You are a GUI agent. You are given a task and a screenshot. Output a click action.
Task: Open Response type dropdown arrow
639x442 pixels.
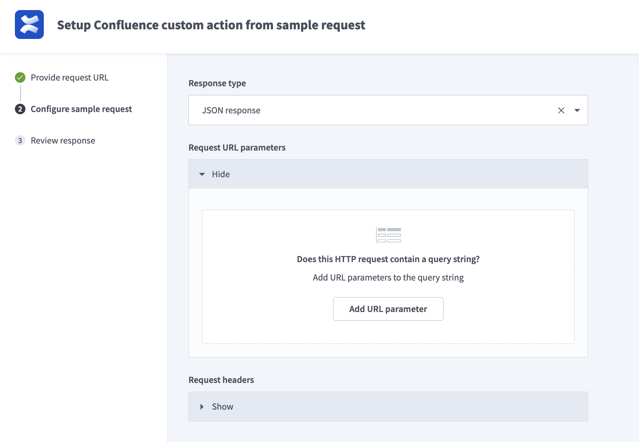(577, 110)
